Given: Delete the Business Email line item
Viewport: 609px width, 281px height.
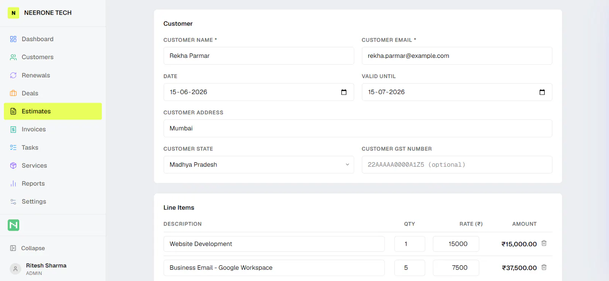Looking at the screenshot, I should click(544, 267).
